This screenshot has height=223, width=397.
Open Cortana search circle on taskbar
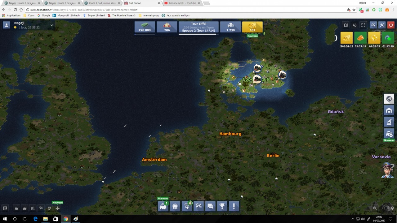point(15,219)
